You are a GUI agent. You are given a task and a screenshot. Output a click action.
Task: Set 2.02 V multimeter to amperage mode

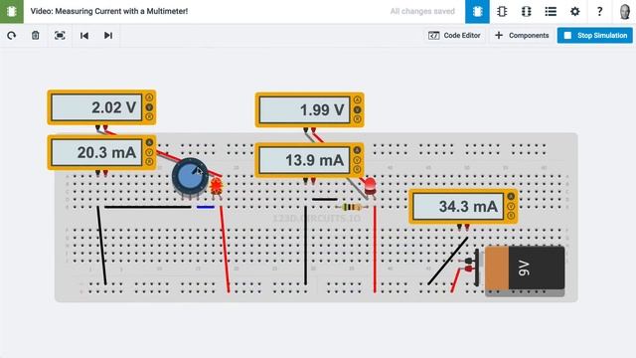149,97
